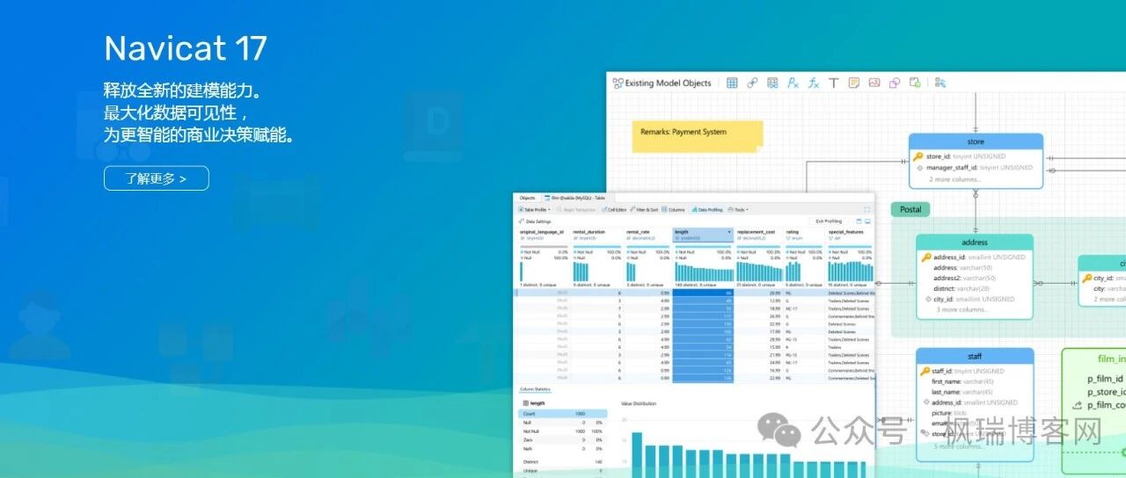Select the Relation link tool

[x=752, y=83]
